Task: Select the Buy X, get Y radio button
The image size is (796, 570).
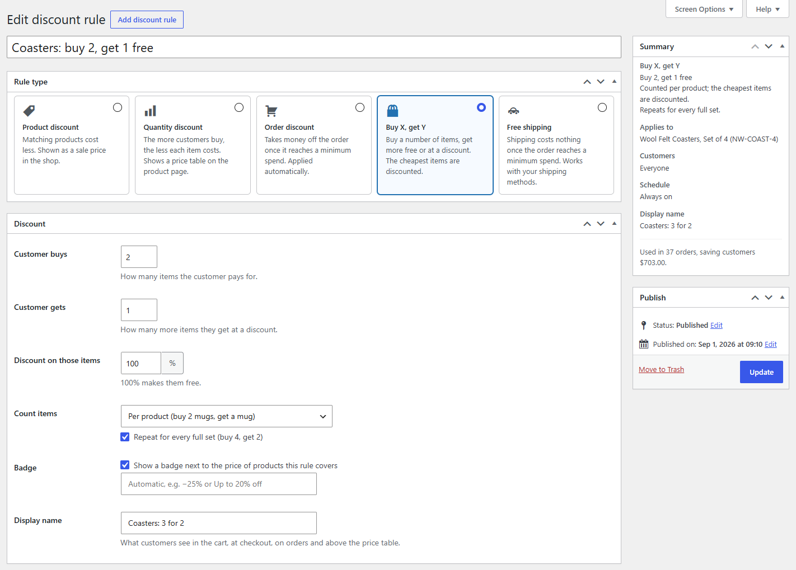Action: [x=481, y=107]
